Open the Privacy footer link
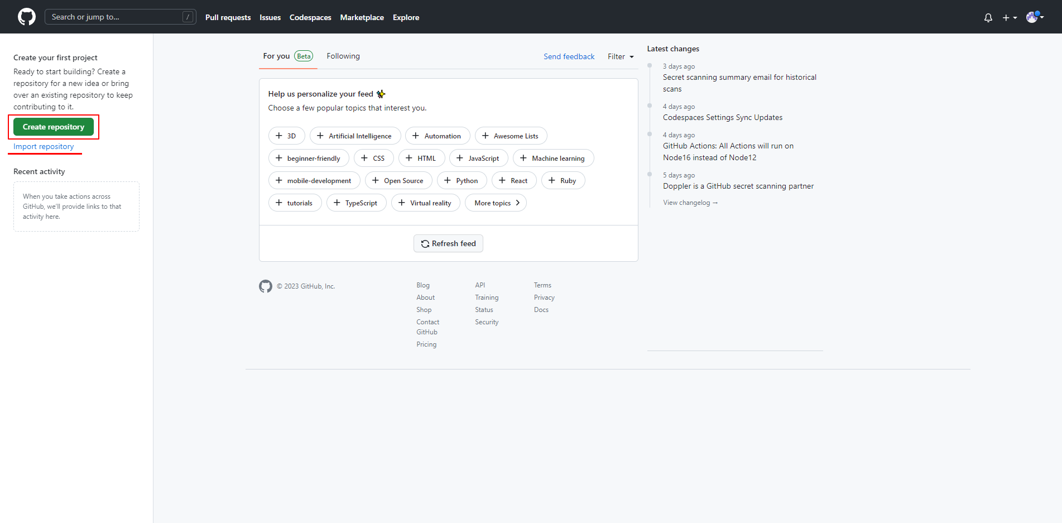1062x523 pixels. coord(544,298)
